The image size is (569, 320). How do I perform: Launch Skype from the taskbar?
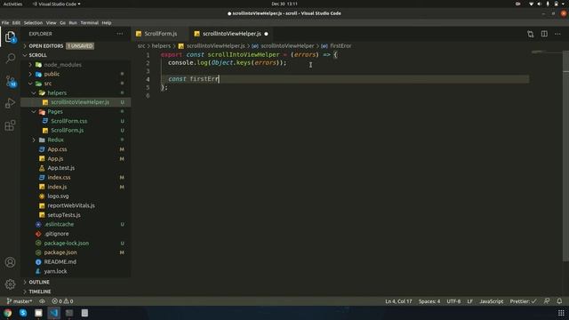tap(23, 313)
